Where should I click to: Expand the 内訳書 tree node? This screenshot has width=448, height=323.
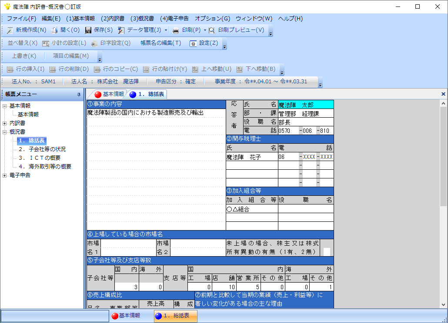[5, 123]
